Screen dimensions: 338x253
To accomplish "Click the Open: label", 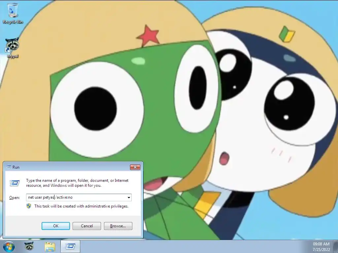I will coord(15,198).
